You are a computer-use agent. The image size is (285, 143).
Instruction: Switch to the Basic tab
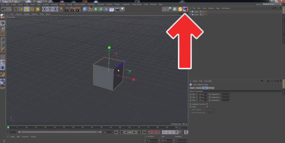(192, 88)
